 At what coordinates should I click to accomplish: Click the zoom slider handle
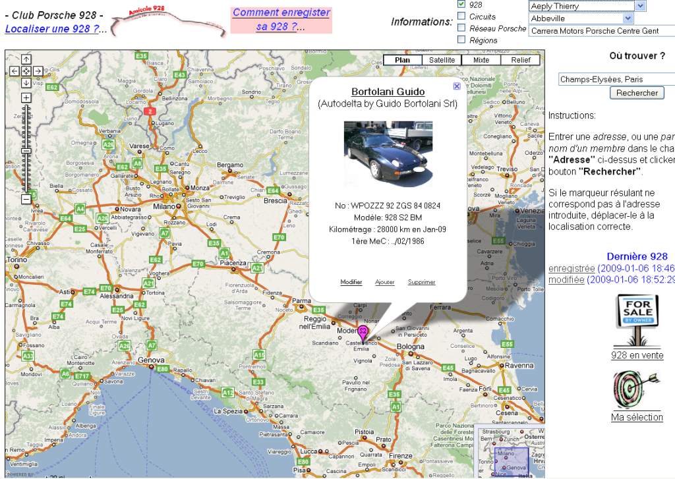(26, 152)
